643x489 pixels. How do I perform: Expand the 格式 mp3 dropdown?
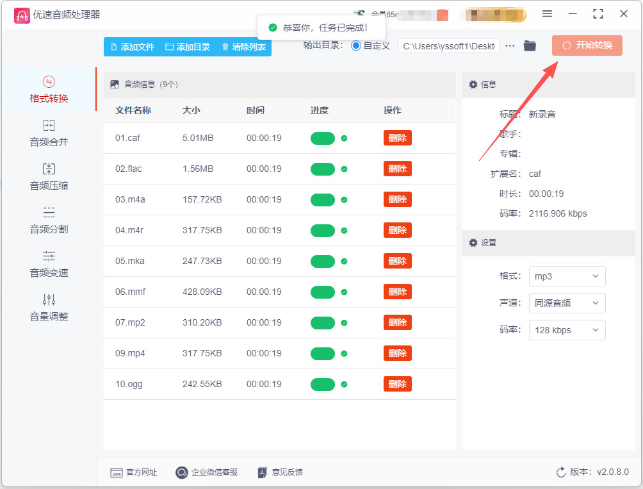pyautogui.click(x=567, y=276)
